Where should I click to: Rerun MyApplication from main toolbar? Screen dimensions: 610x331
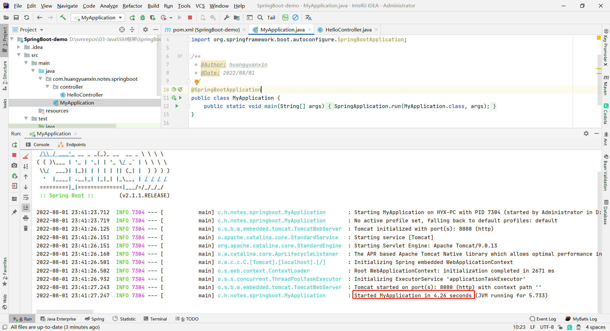pyautogui.click(x=132, y=17)
